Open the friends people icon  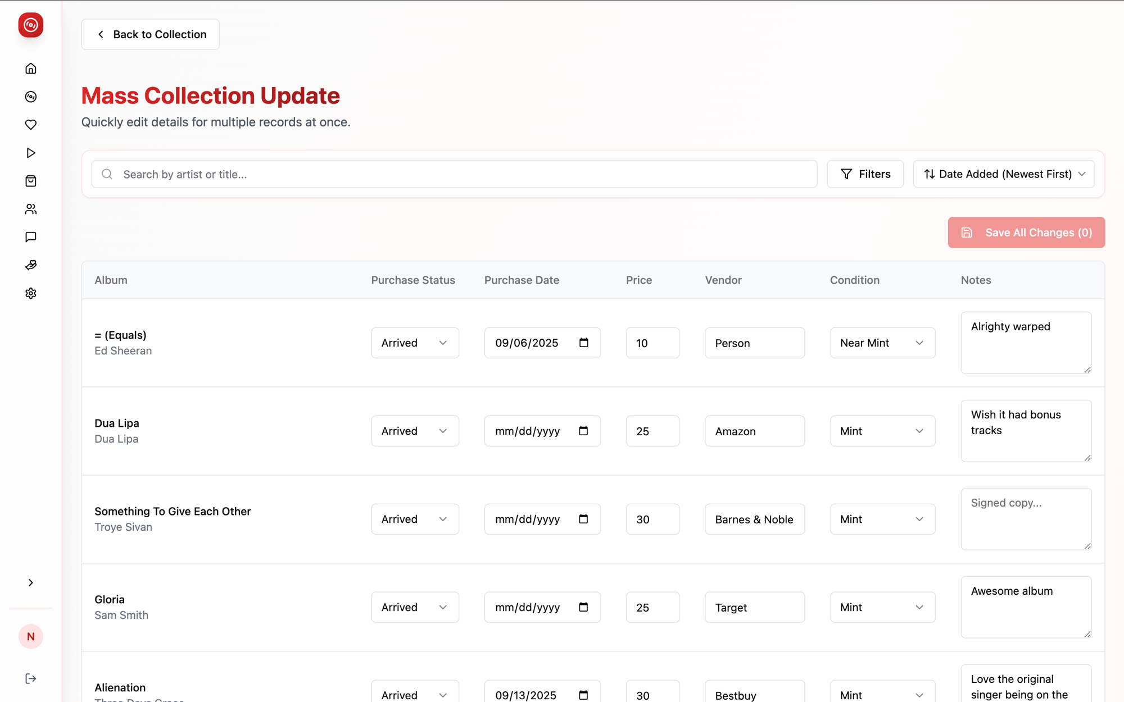tap(31, 209)
